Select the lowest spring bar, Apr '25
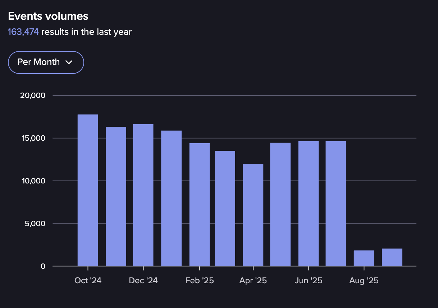Screen dimensions: 438x308 [253, 215]
